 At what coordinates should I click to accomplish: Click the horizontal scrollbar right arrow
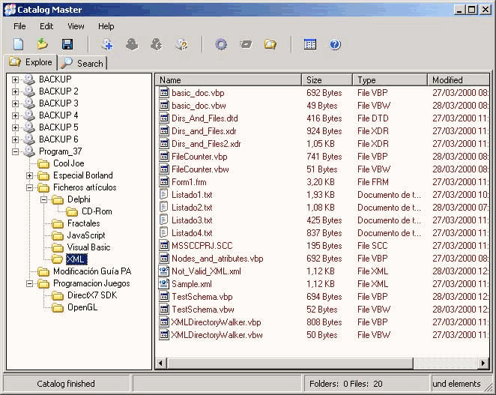[483, 363]
